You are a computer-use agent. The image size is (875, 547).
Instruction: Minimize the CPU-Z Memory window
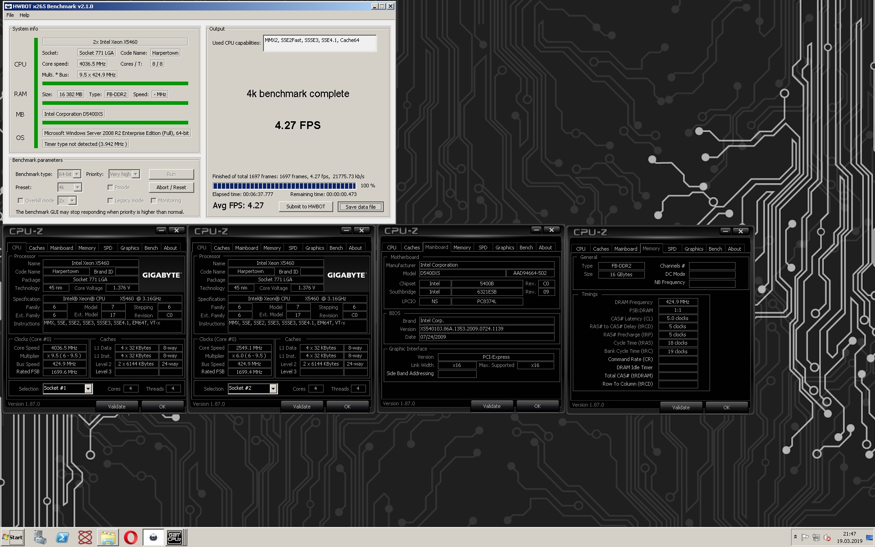pos(725,231)
